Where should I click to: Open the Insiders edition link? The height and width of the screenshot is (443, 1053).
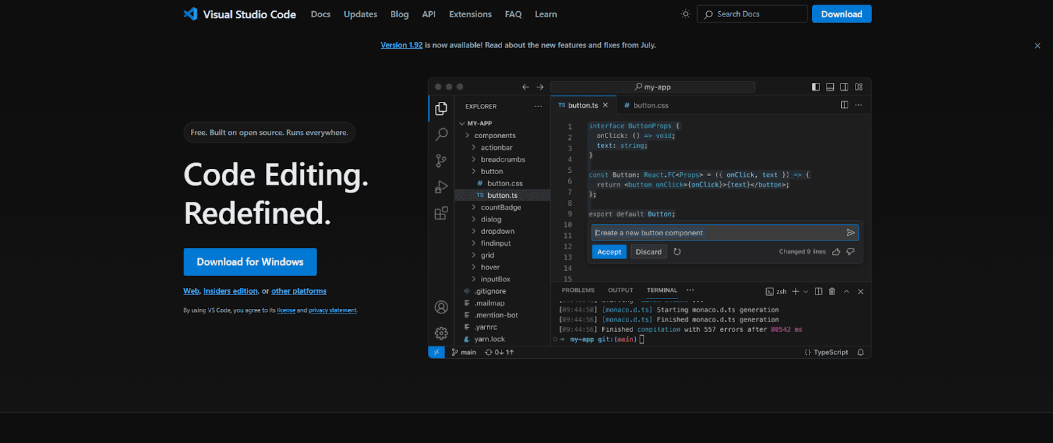(x=230, y=291)
